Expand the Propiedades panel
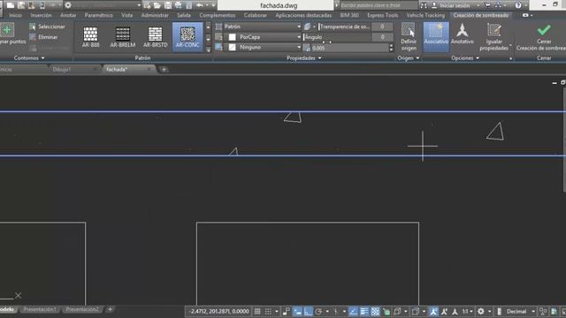This screenshot has height=318, width=566. click(303, 58)
